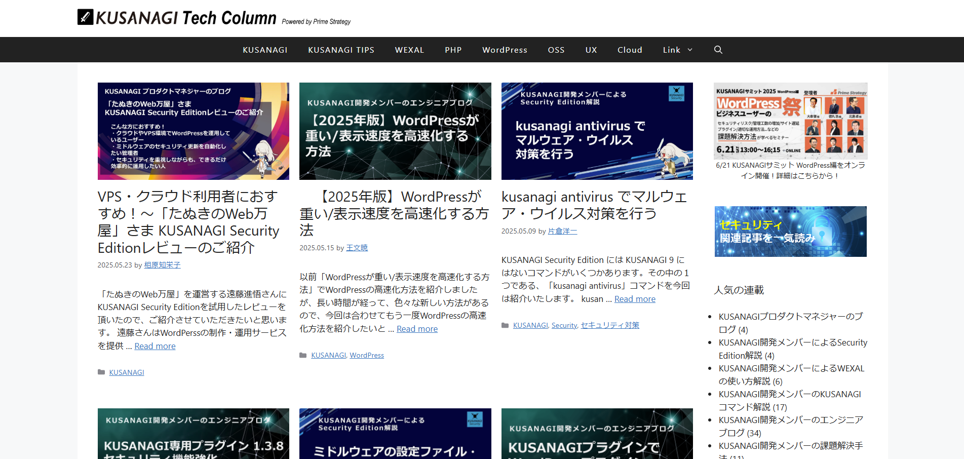Open the セキュリティ関連記事を一気読み banner

point(790,232)
